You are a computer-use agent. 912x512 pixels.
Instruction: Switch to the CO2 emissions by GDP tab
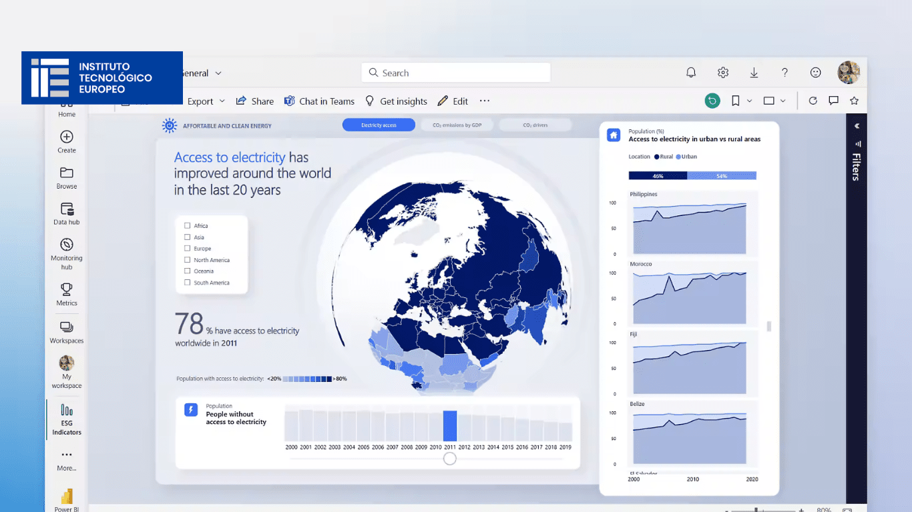[x=457, y=124]
